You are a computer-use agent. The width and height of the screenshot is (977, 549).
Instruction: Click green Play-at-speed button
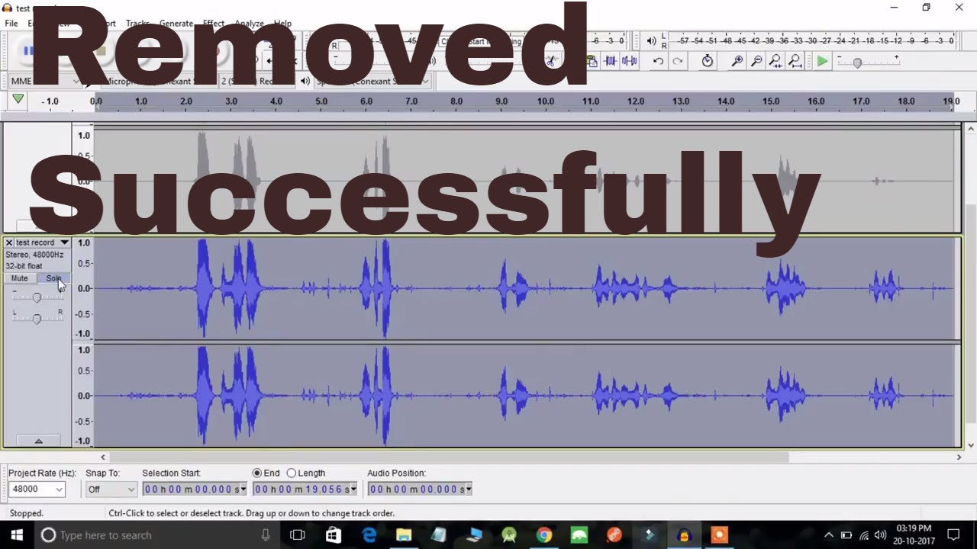[x=822, y=61]
